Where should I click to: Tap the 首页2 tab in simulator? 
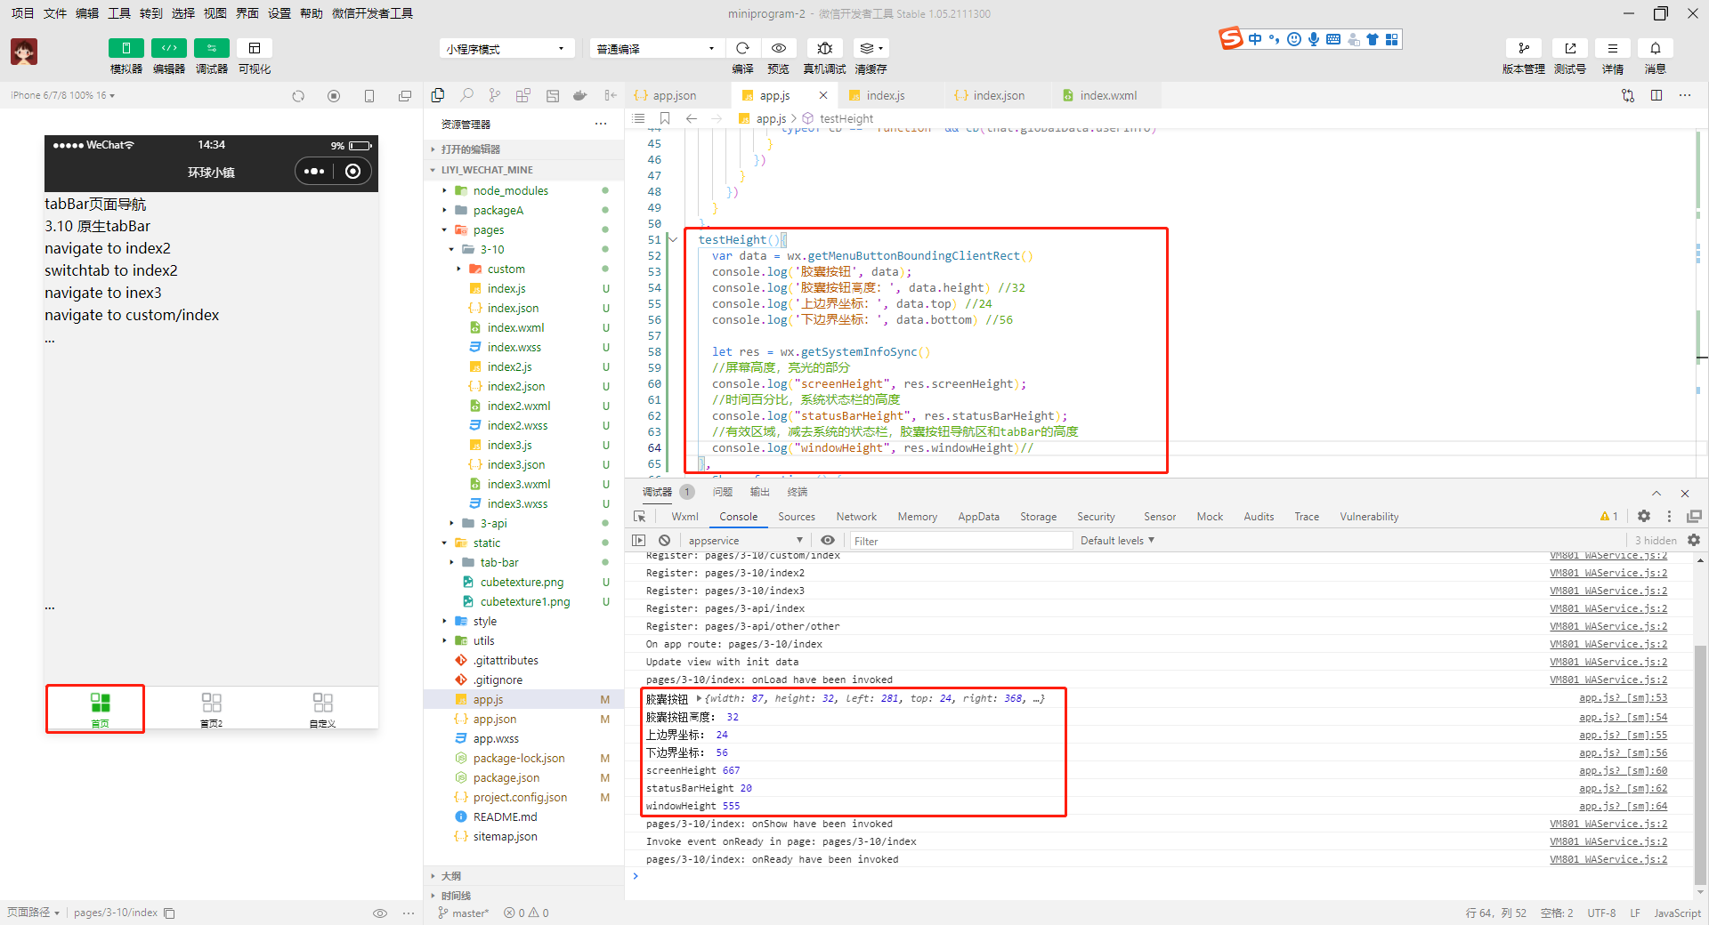211,709
